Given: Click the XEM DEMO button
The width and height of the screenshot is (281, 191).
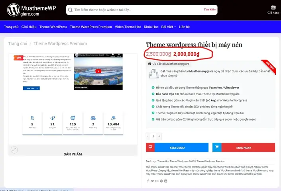Looking at the screenshot, I should click(x=177, y=148).
